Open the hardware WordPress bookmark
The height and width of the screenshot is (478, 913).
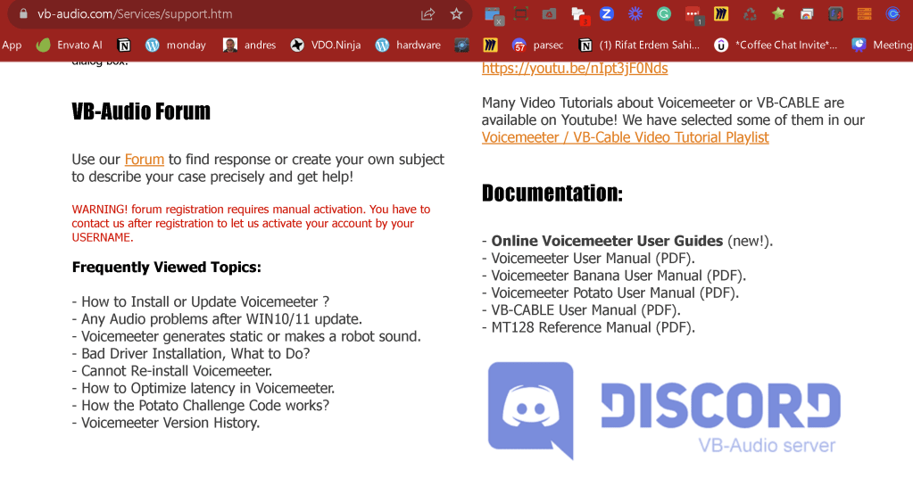click(408, 45)
